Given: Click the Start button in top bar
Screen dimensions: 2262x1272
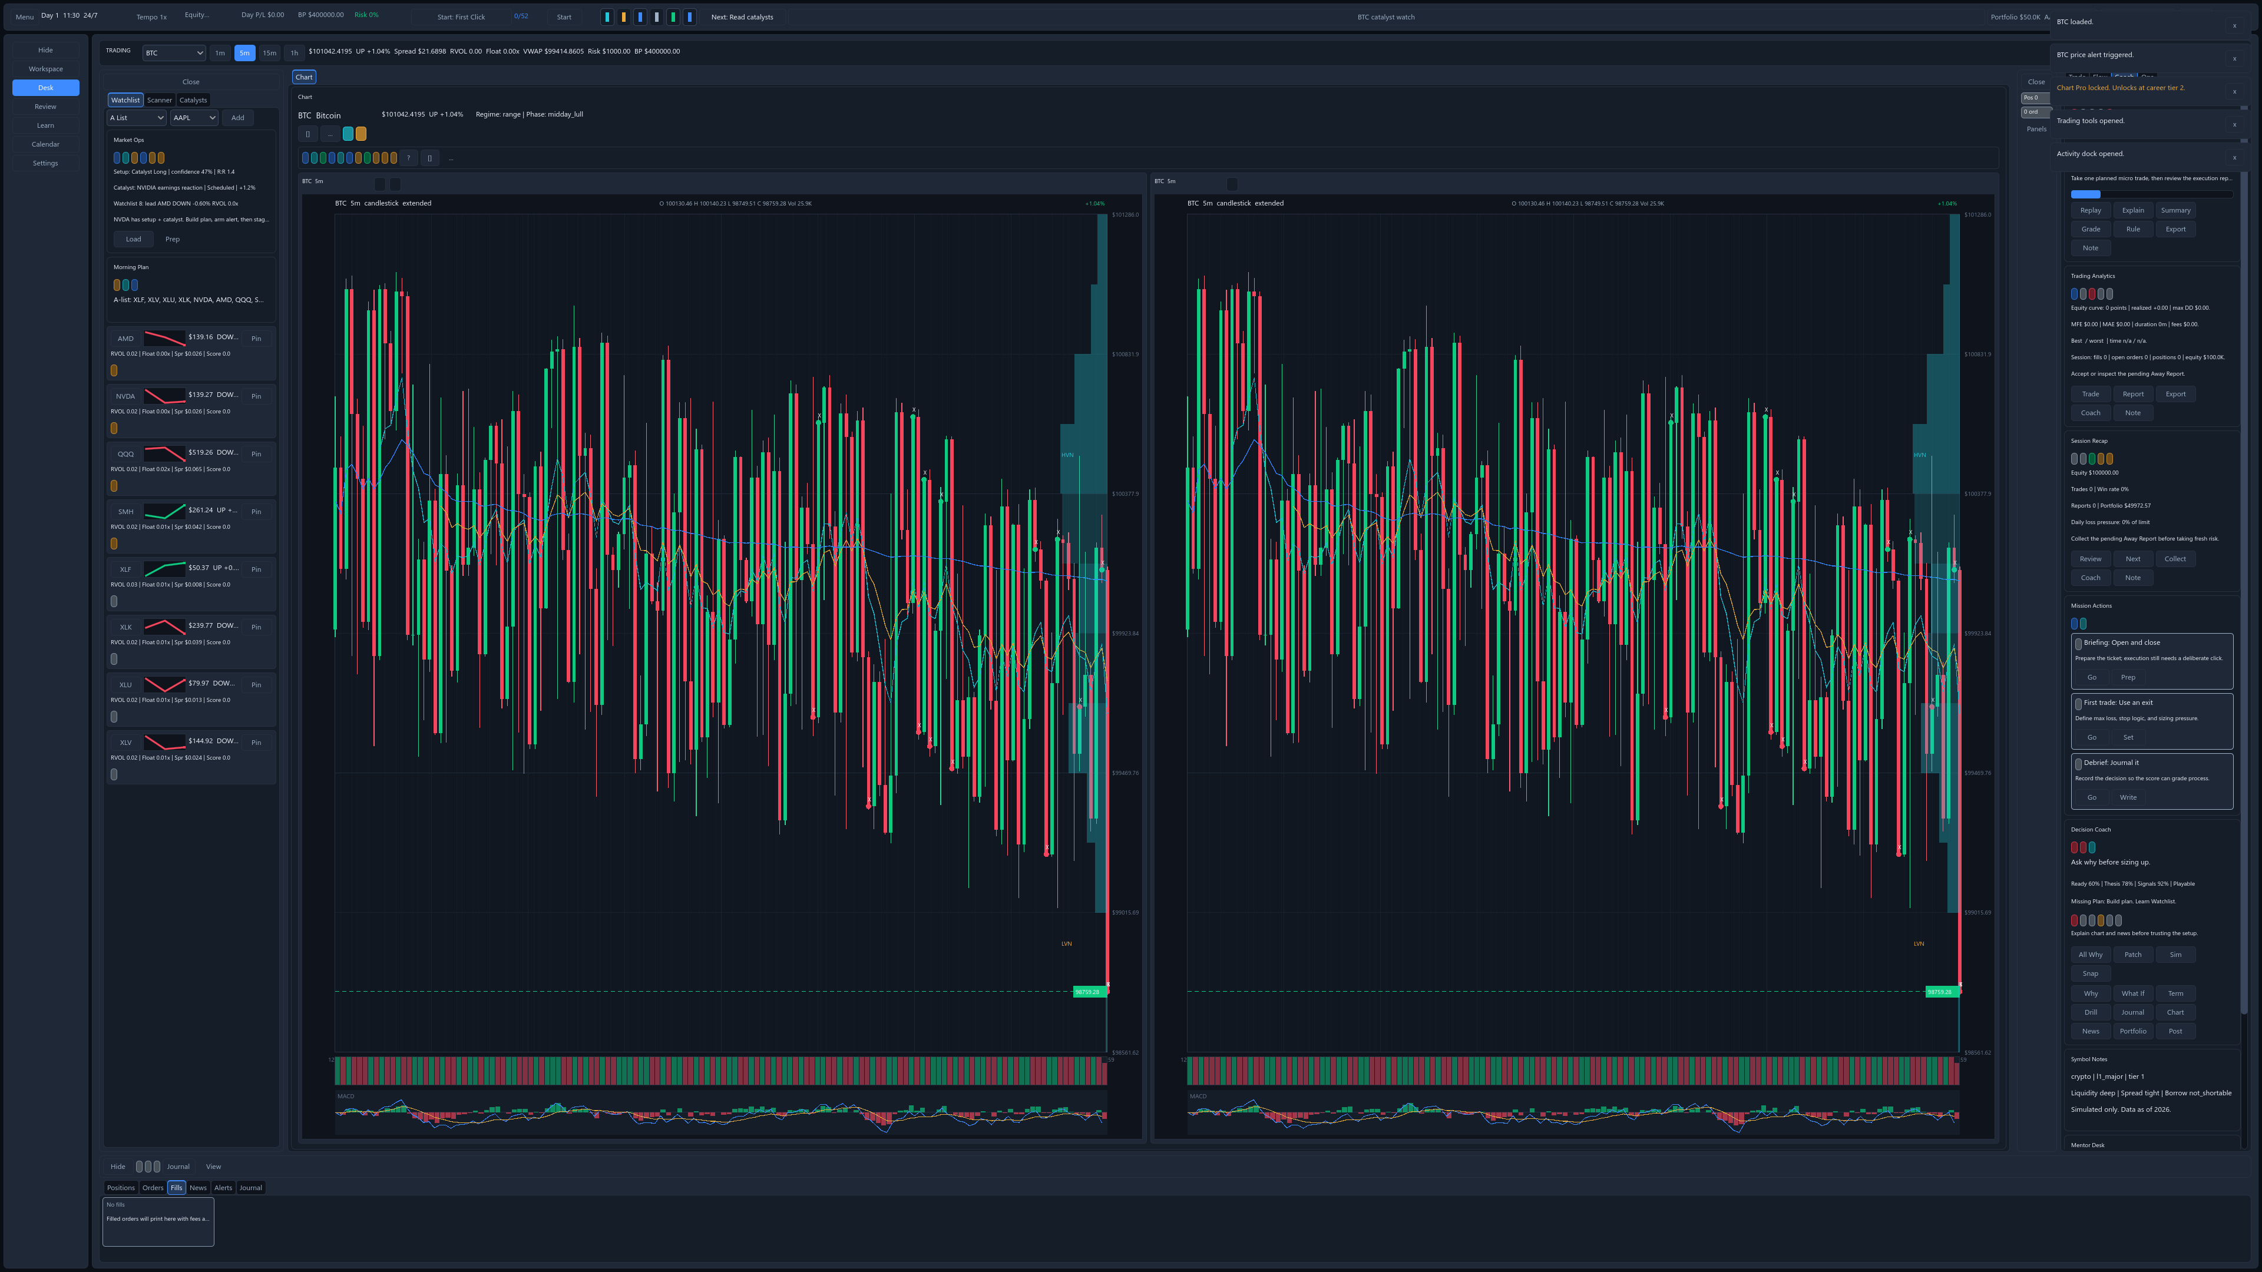Looking at the screenshot, I should coord(564,16).
